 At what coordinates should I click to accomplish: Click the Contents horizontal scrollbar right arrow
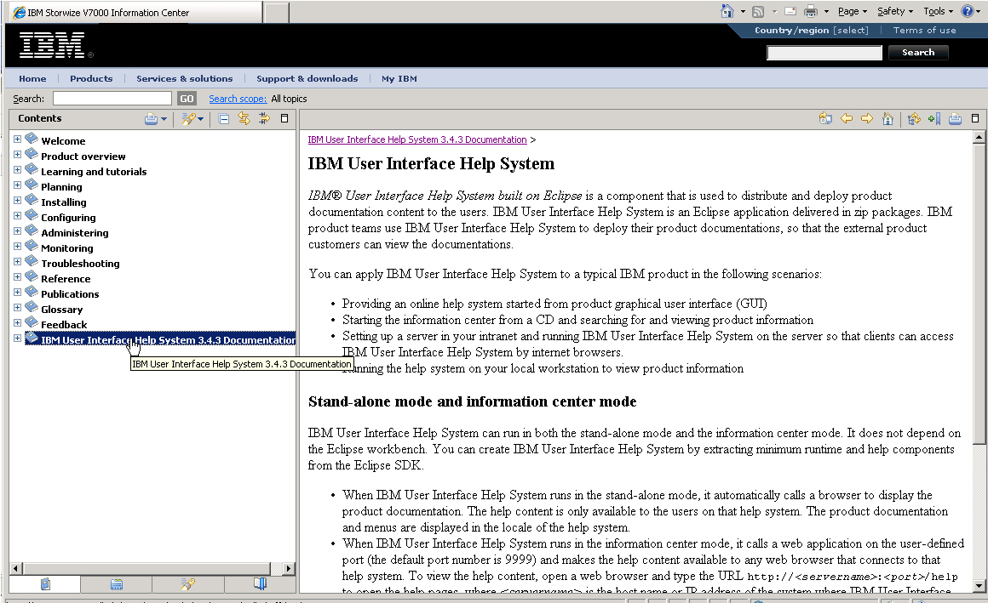(288, 568)
